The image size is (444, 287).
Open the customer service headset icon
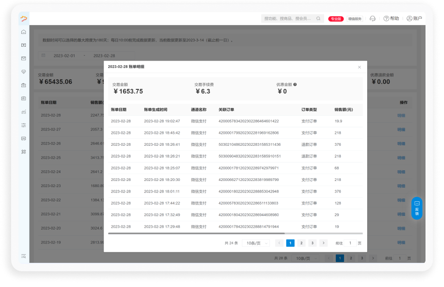(x=373, y=19)
